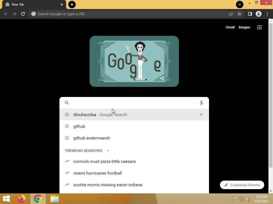The width and height of the screenshot is (273, 204).
Task: Click the taskbar clock and date
Action: pyautogui.click(x=261, y=199)
